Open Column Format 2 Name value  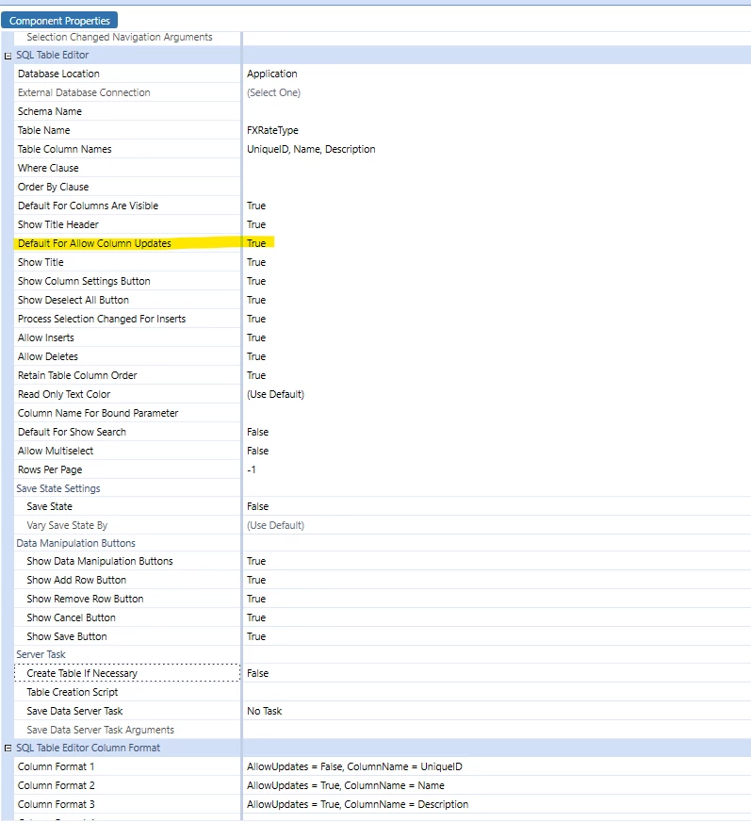click(346, 786)
